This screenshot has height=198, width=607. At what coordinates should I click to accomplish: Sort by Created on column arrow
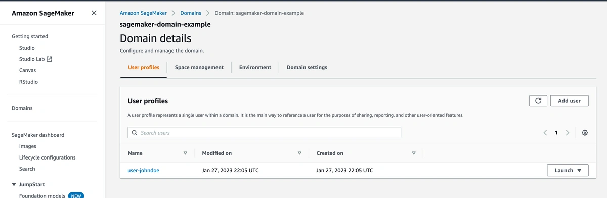point(414,153)
